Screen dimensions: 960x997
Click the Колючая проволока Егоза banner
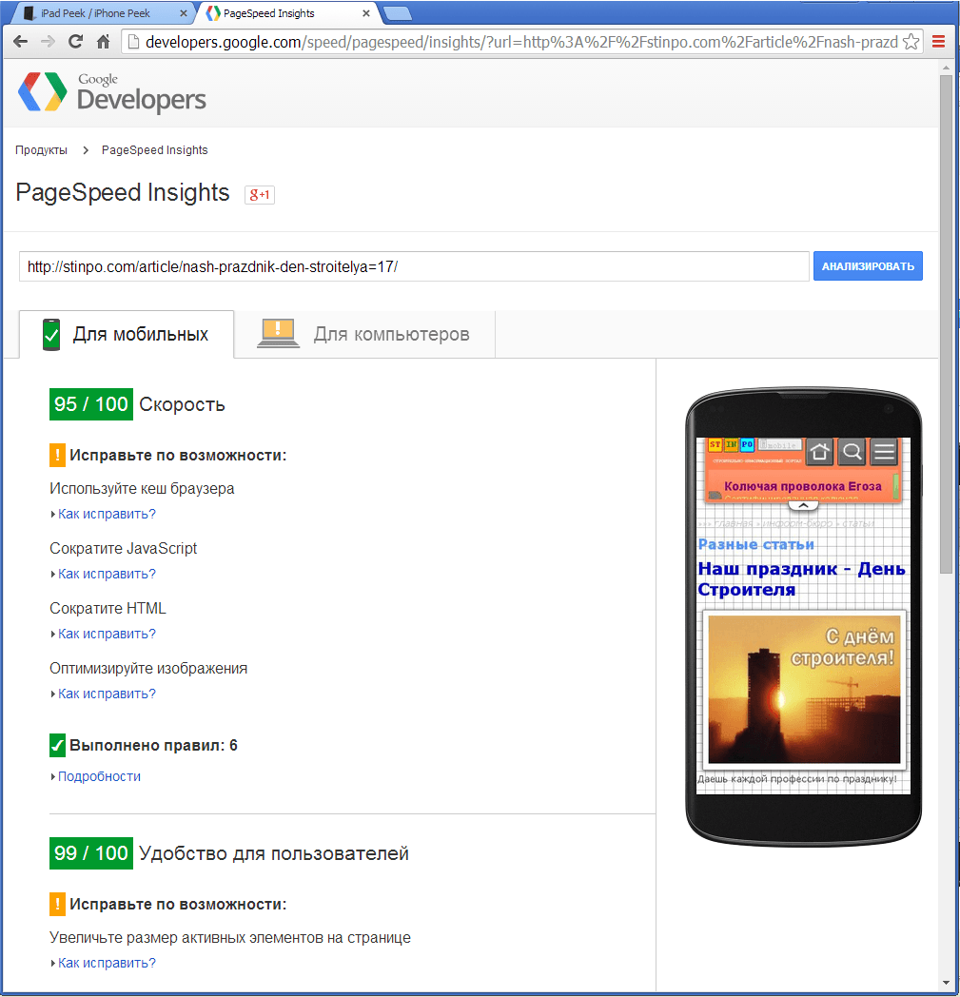coord(803,486)
